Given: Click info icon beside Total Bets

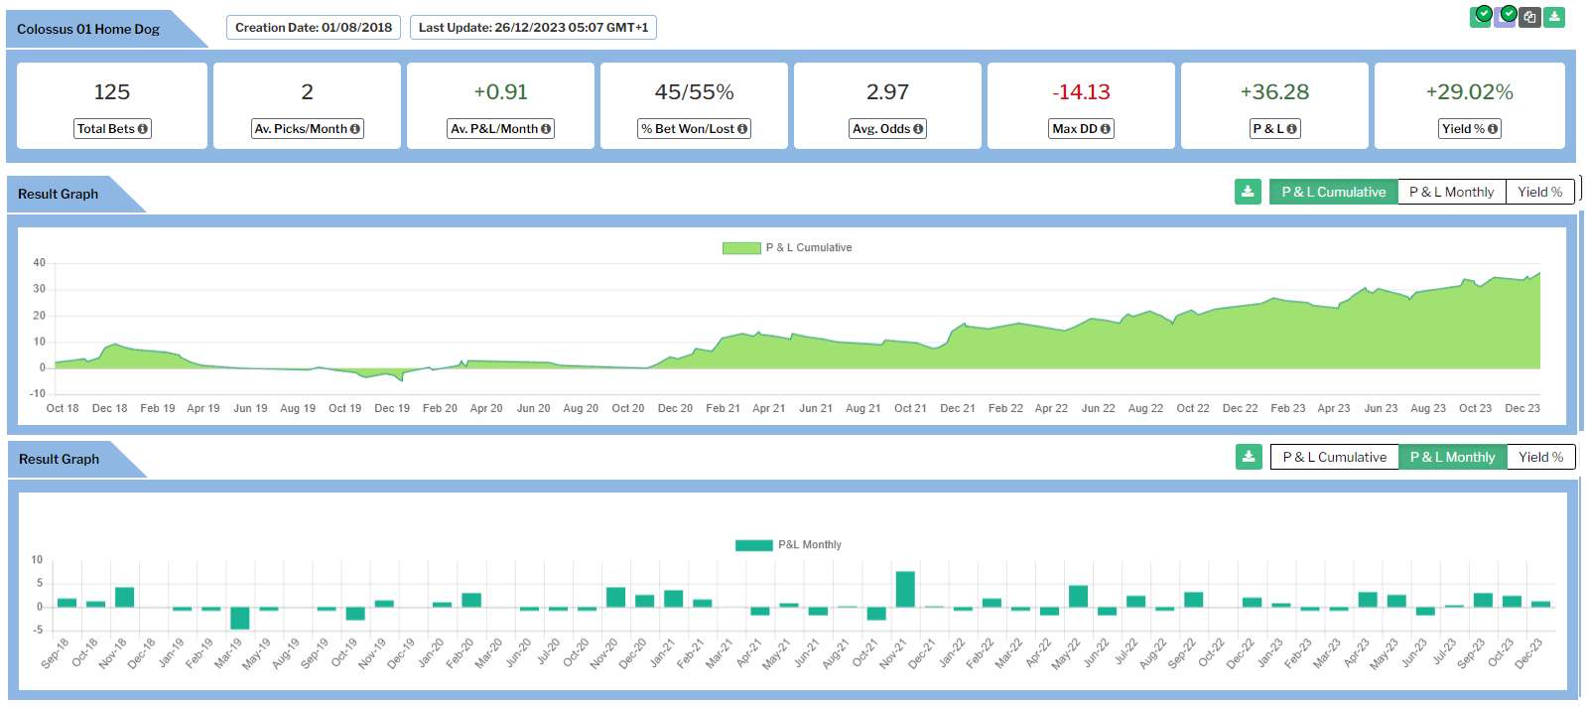Looking at the screenshot, I should [143, 129].
